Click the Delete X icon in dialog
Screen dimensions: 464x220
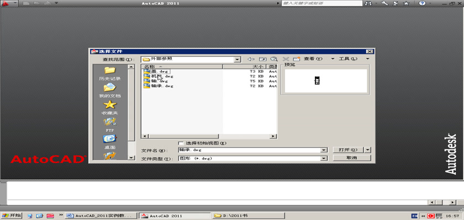(x=285, y=59)
